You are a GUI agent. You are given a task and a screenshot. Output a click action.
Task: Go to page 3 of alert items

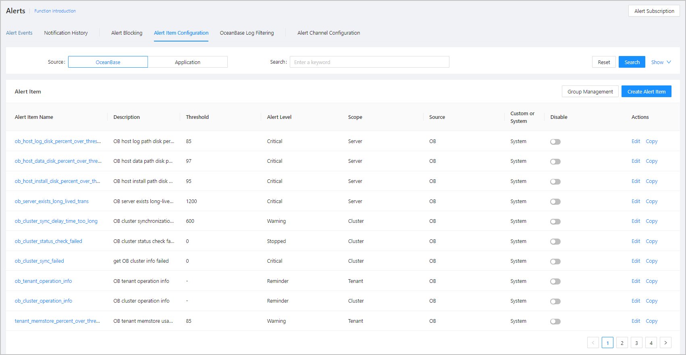(636, 343)
